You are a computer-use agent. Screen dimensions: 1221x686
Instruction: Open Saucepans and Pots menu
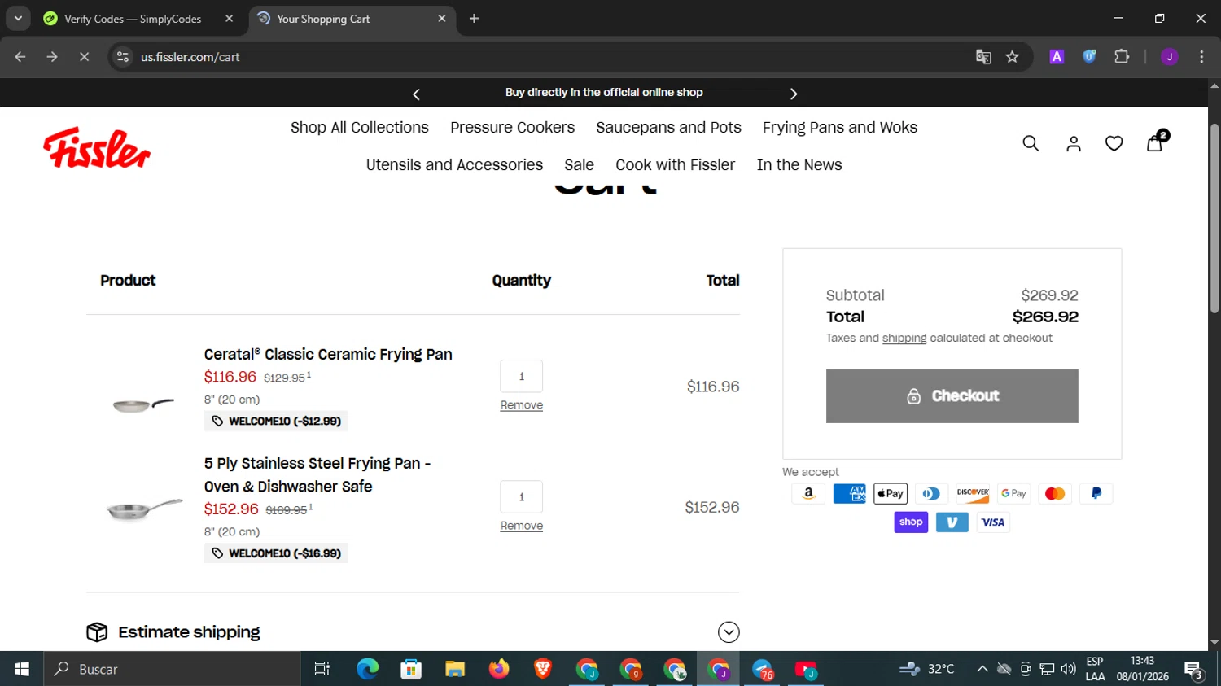668,128
